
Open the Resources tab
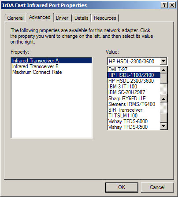[x=105, y=18]
